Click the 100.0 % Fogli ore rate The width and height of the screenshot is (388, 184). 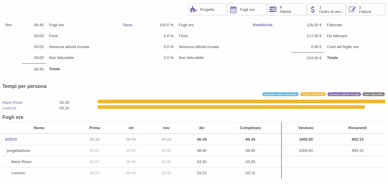point(166,25)
